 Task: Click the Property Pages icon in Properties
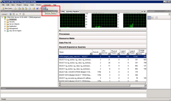click(x=156, y=18)
